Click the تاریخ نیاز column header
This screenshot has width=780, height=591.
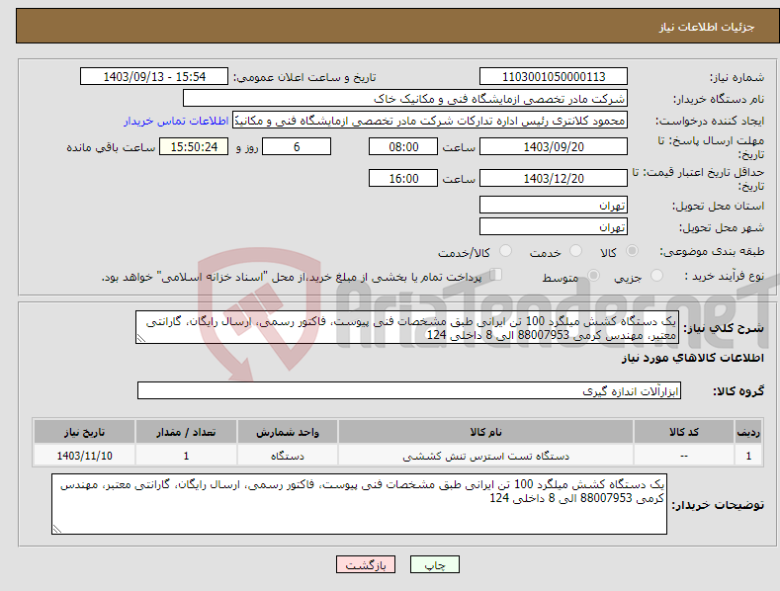pos(85,432)
